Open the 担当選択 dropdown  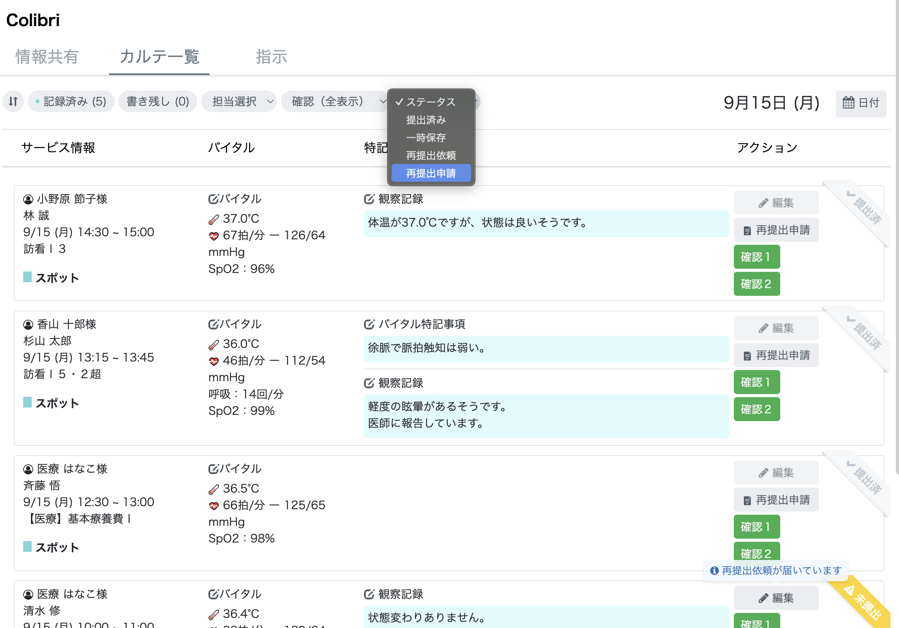coord(239,101)
